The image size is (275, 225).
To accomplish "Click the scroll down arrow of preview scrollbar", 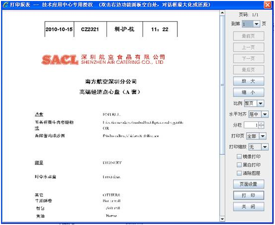I will click(x=222, y=219).
